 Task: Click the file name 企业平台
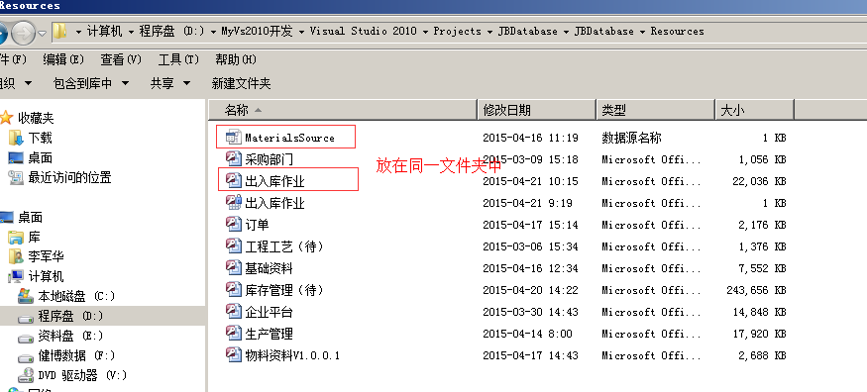click(x=269, y=312)
